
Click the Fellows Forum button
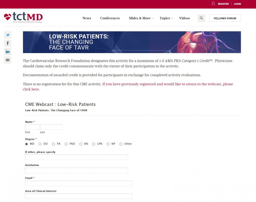tap(225, 18)
